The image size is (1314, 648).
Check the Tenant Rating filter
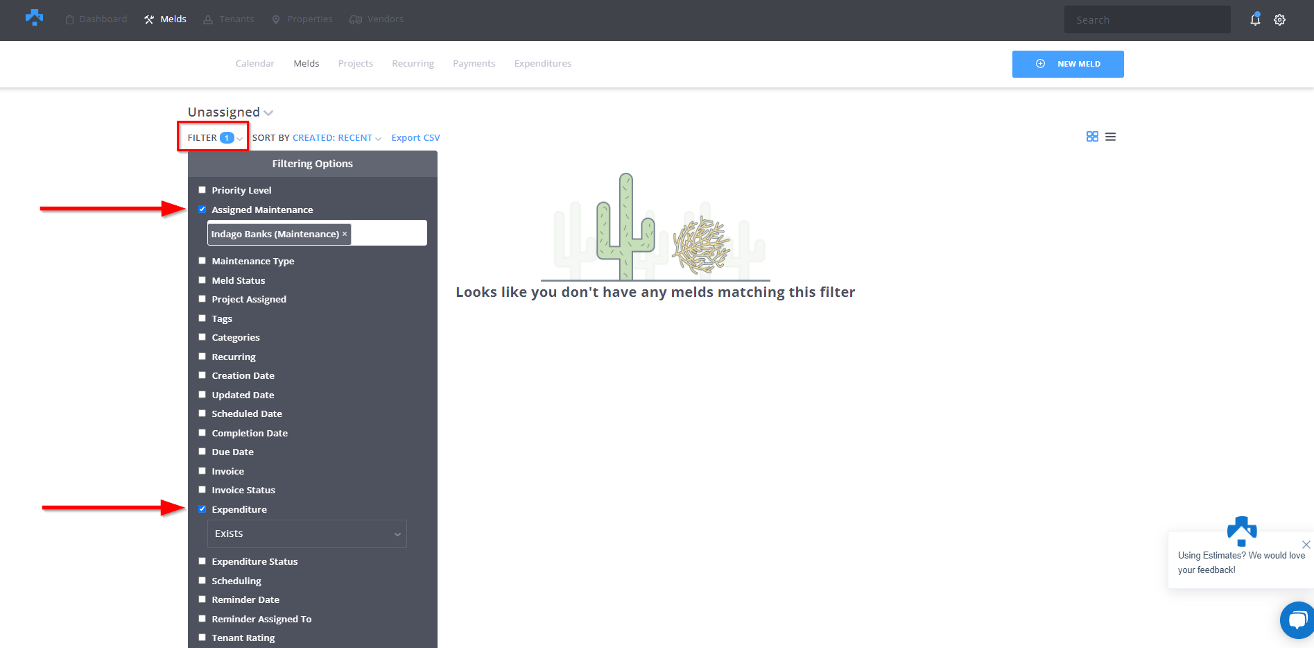(202, 637)
